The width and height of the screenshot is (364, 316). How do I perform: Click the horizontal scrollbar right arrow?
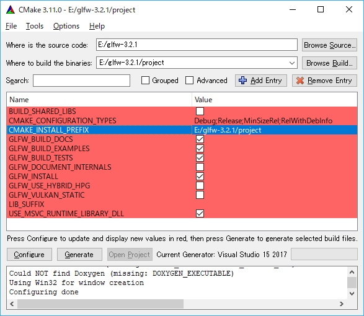coord(342,304)
